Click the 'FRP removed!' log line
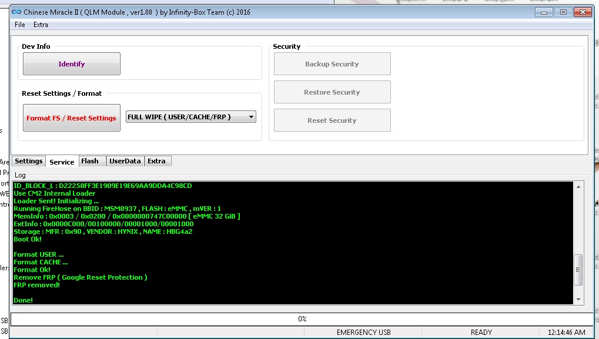 tap(36, 285)
